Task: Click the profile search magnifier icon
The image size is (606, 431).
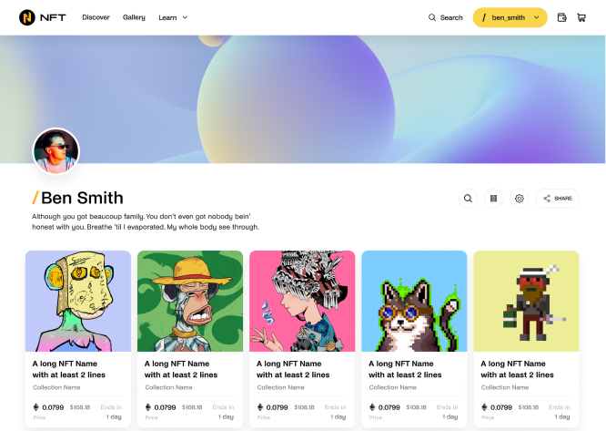Action: point(468,199)
